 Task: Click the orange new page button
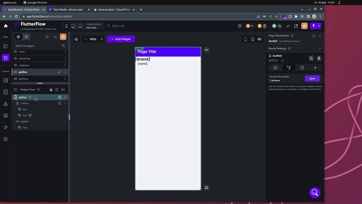(x=63, y=37)
